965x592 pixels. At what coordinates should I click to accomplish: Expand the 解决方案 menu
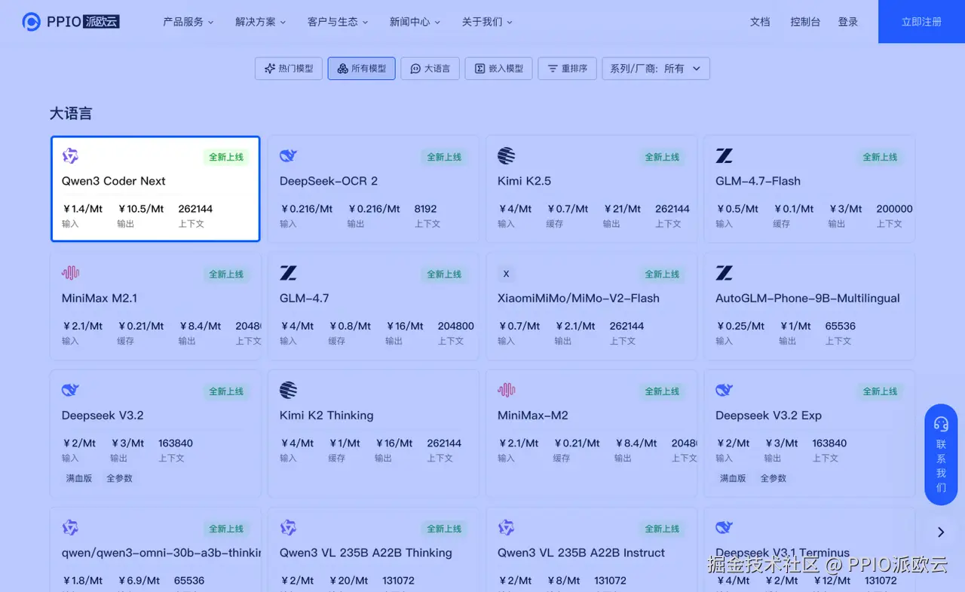[260, 22]
